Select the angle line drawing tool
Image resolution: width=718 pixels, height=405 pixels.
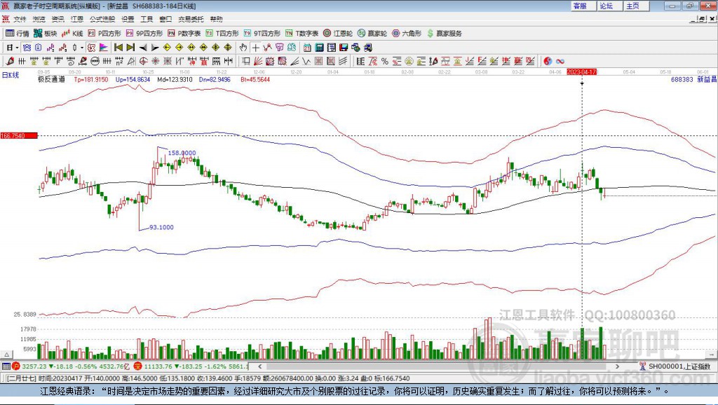[x=294, y=61]
